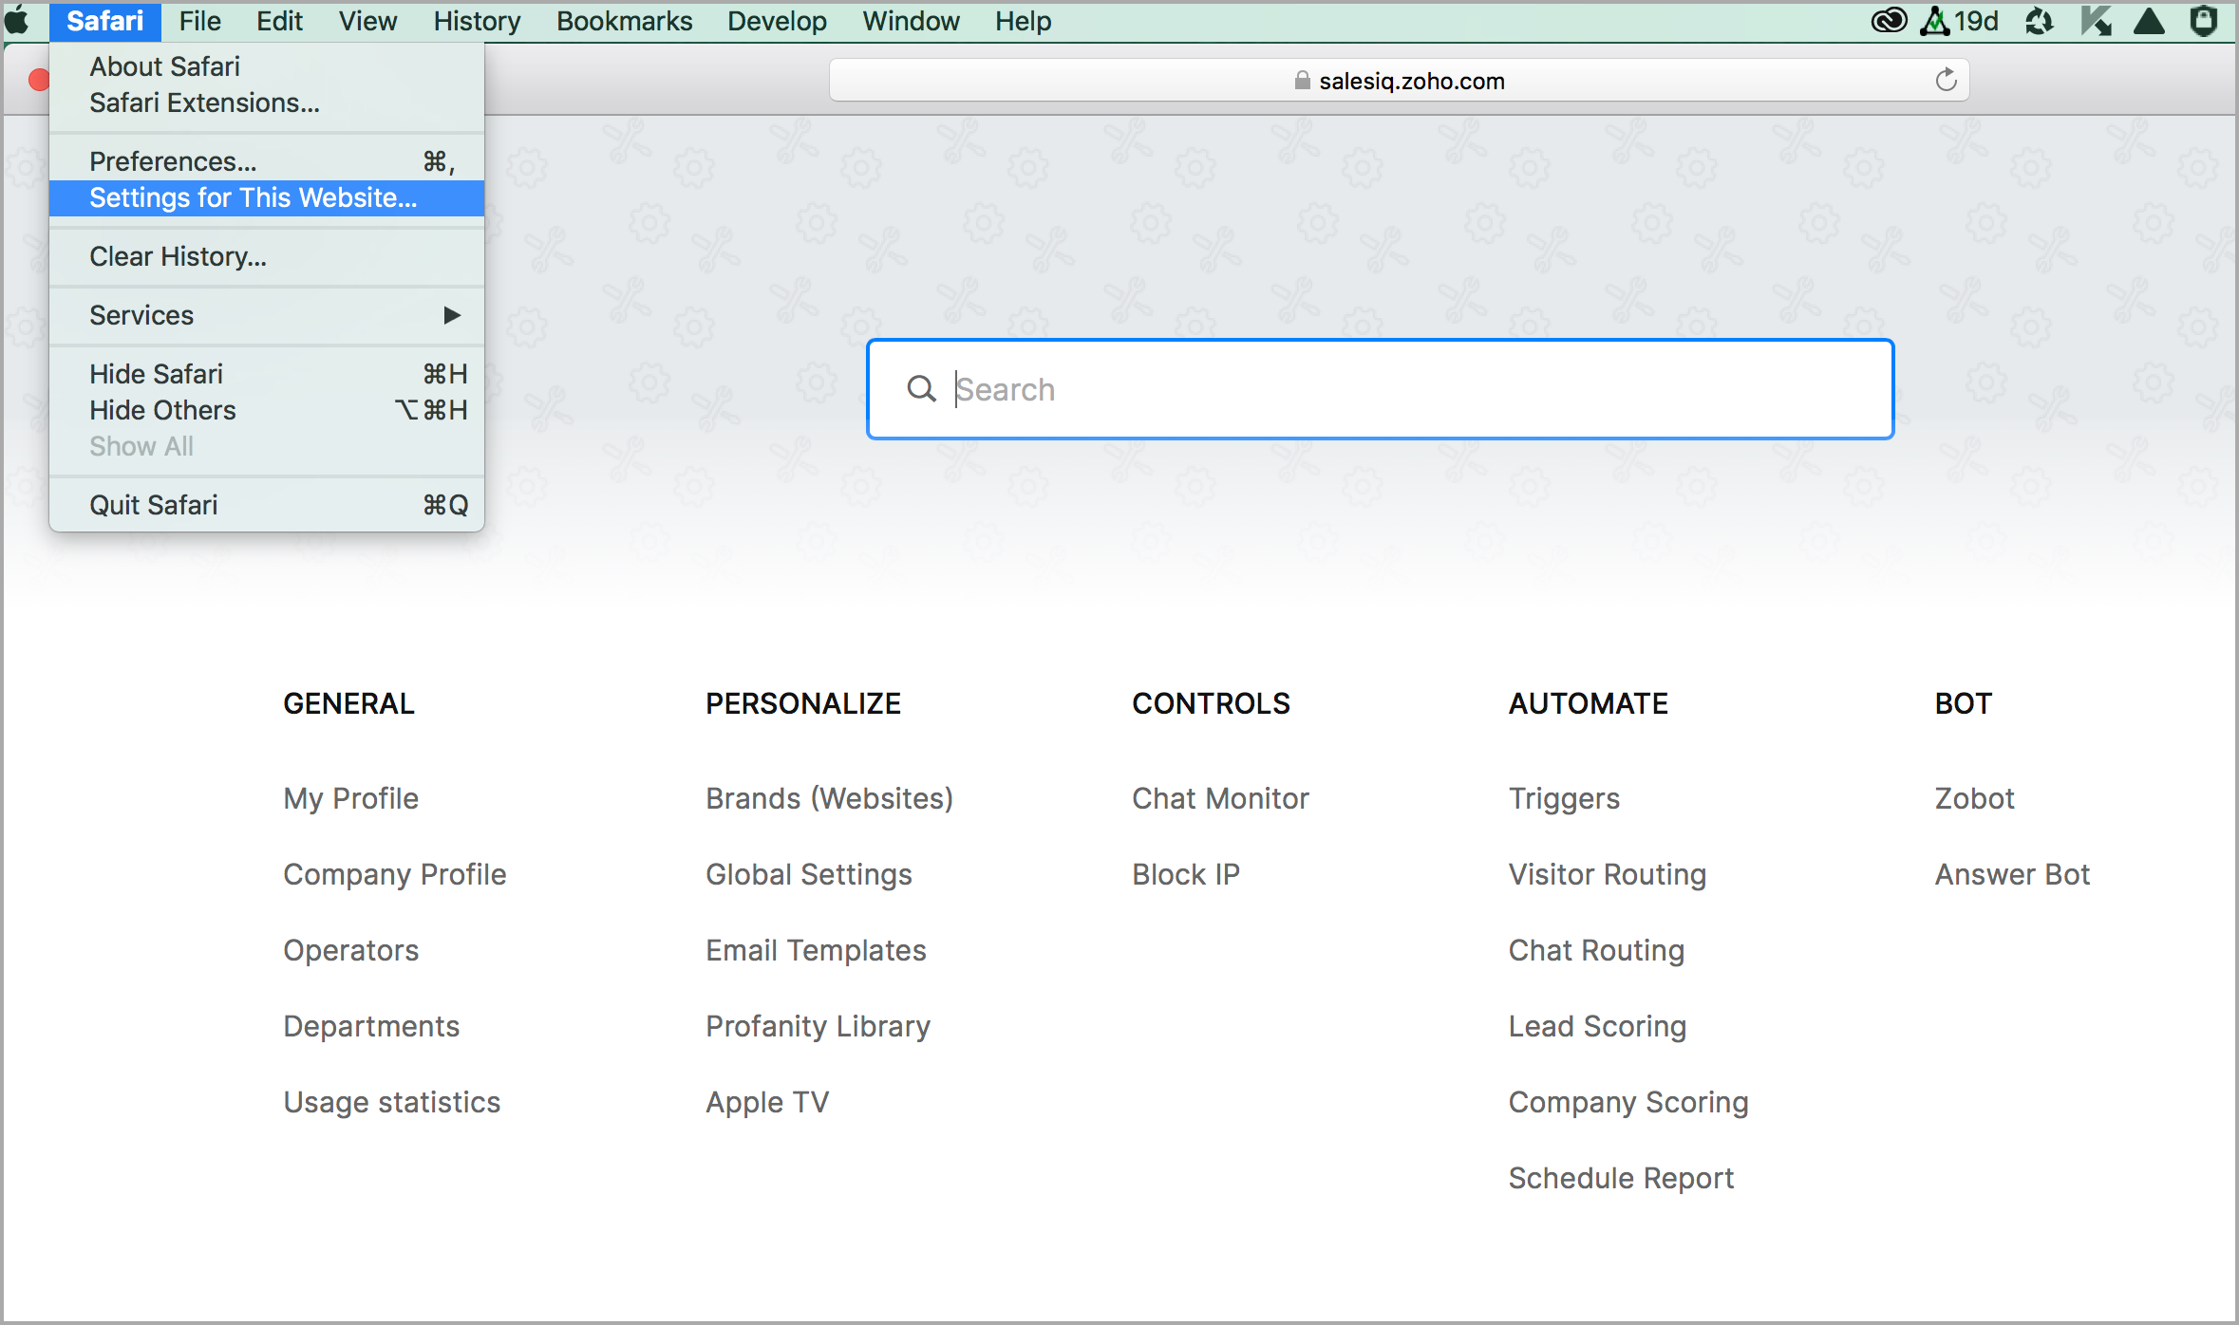Open the Bookmarks menu
Image resolution: width=2239 pixels, height=1325 pixels.
coord(624,21)
